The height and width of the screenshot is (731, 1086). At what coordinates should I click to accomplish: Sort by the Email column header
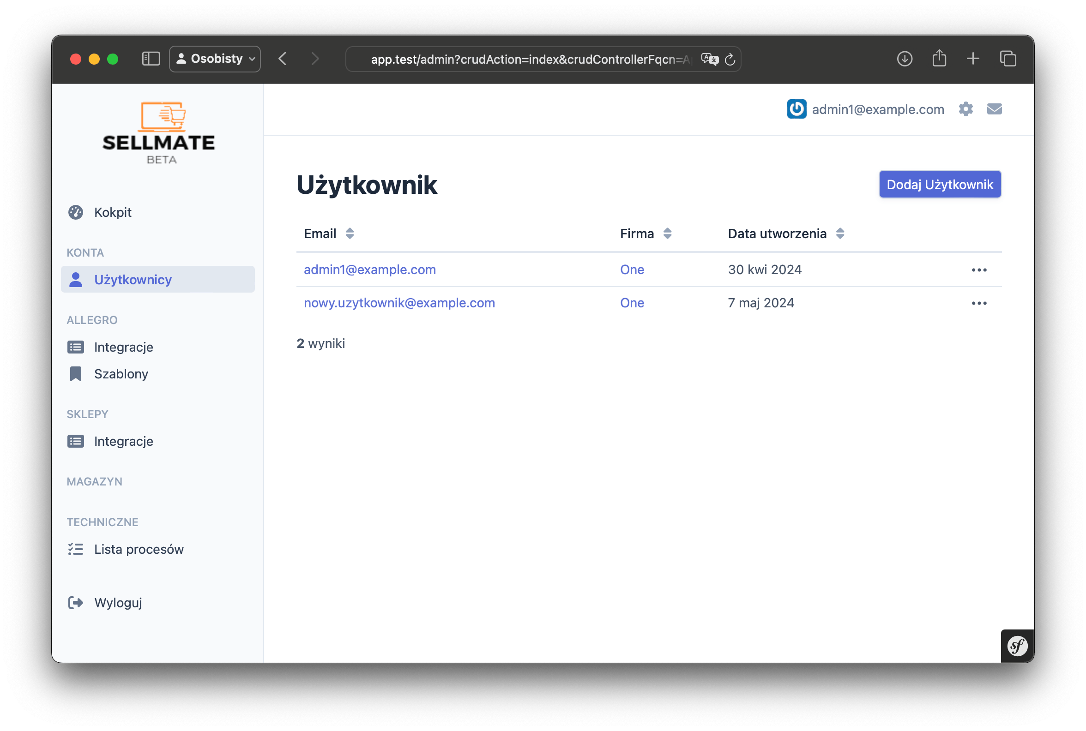tap(320, 234)
